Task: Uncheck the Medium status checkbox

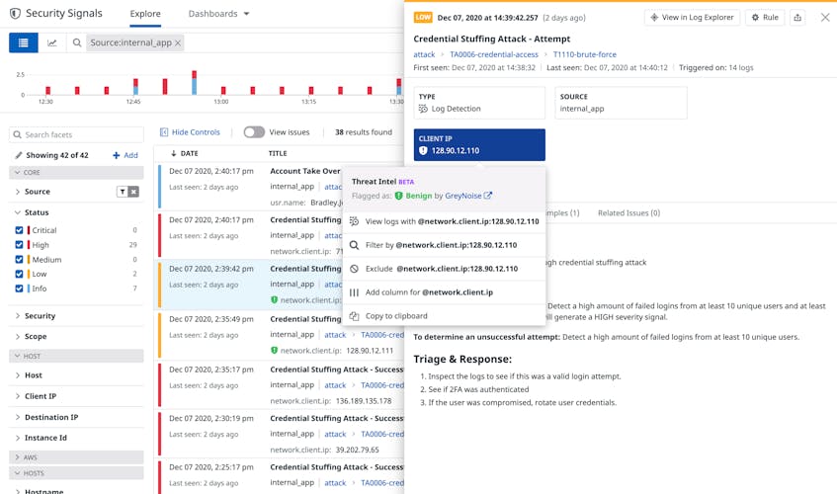Action: tap(19, 259)
